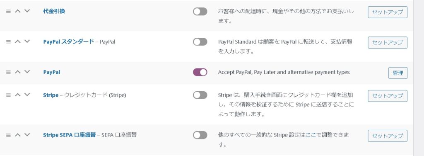Viewport: 424px width, 156px height.
Task: Move Stripe credit card row down
Action: pos(27,95)
